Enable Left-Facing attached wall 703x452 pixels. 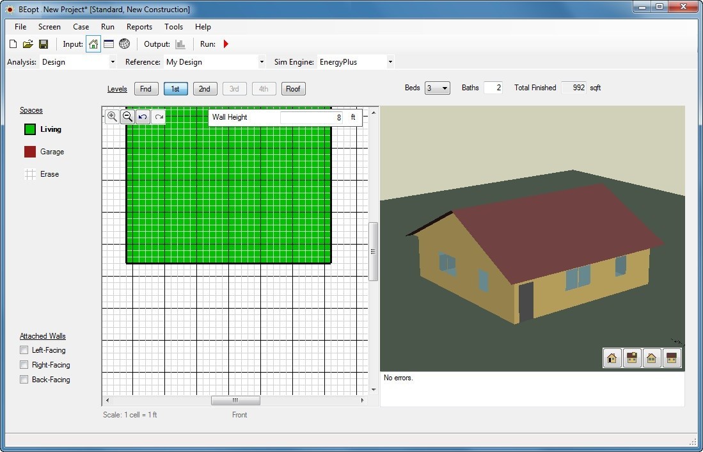(x=24, y=350)
